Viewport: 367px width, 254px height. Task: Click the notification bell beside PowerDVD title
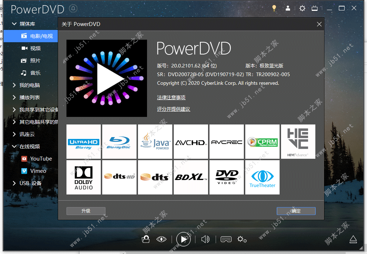point(73,9)
